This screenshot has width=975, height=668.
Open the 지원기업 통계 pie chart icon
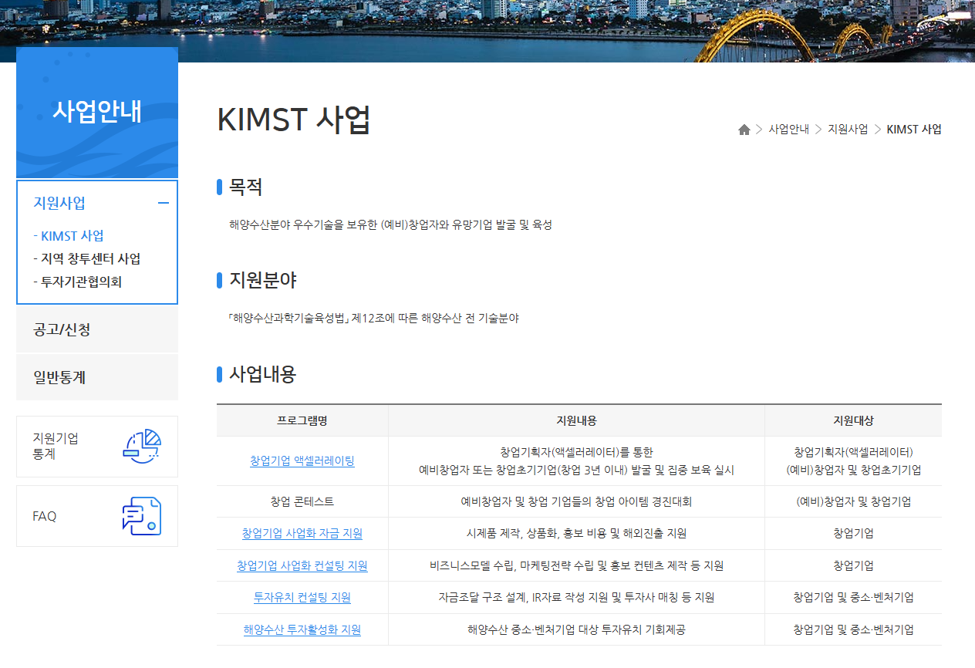coord(142,446)
